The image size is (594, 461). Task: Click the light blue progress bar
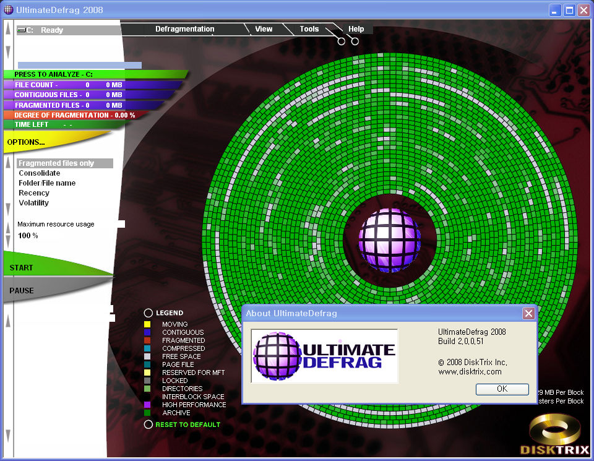(80, 65)
